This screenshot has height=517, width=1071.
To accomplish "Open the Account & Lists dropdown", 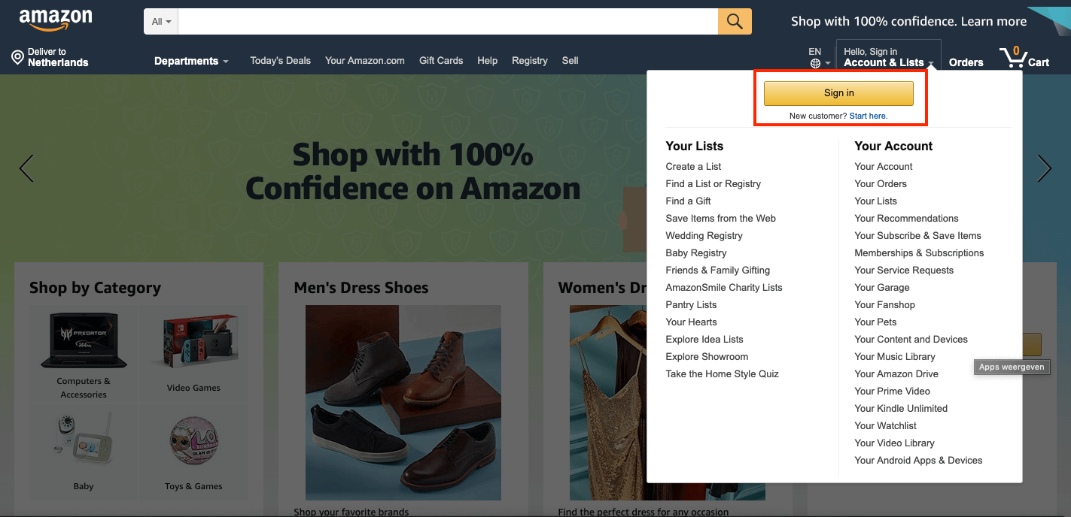I will [888, 57].
